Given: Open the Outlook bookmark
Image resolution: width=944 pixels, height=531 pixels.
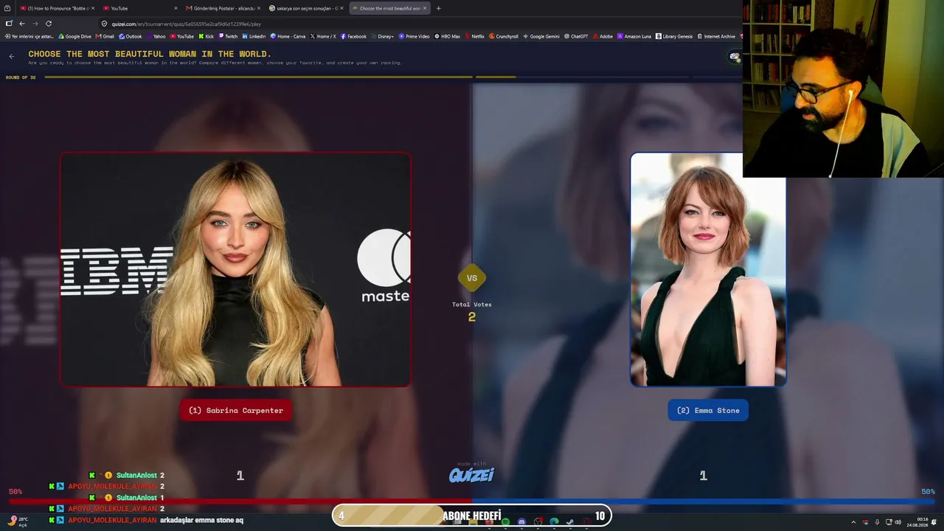Looking at the screenshot, I should pos(130,36).
